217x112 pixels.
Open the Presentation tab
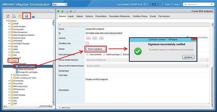click(101, 16)
